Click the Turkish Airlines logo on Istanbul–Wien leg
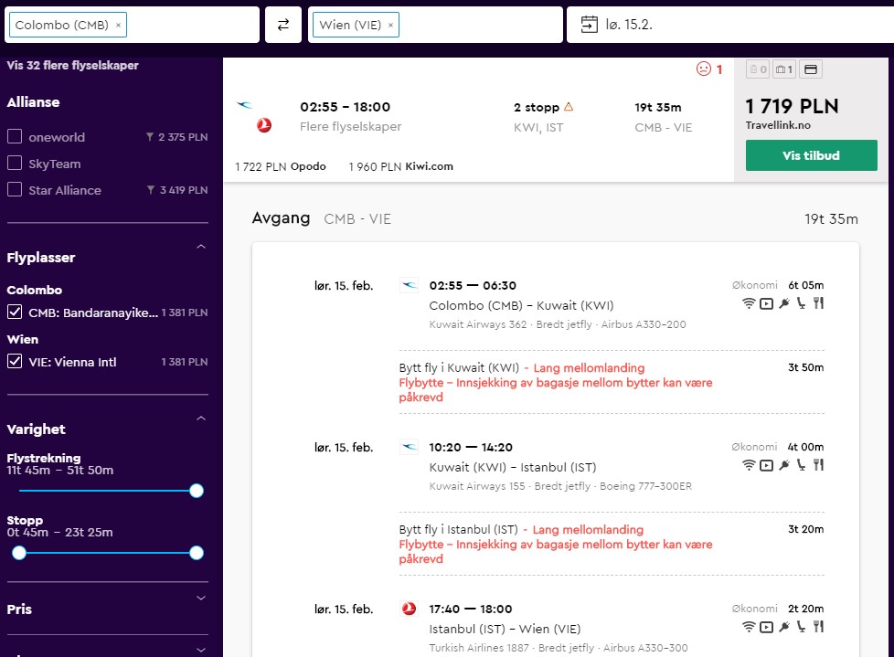 pyautogui.click(x=409, y=609)
